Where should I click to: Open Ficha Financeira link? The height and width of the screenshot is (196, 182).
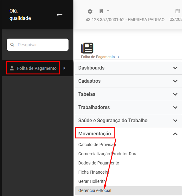(94, 172)
